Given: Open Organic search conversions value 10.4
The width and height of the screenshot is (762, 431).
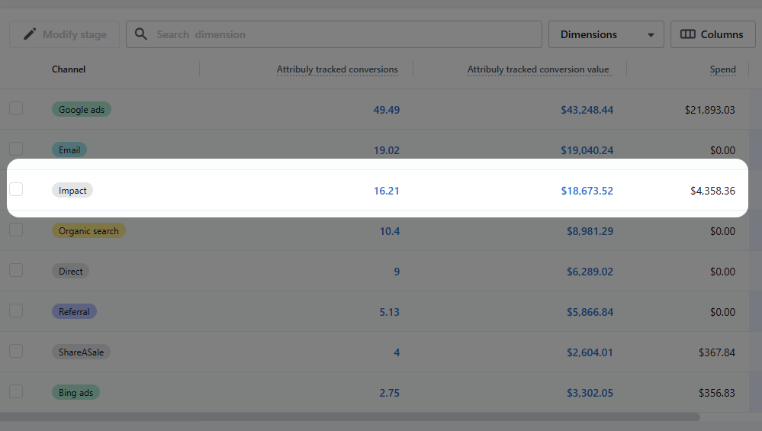Looking at the screenshot, I should pyautogui.click(x=389, y=231).
